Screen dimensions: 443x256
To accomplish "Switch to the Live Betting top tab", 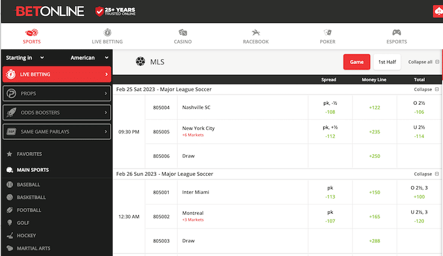I will tap(107, 36).
